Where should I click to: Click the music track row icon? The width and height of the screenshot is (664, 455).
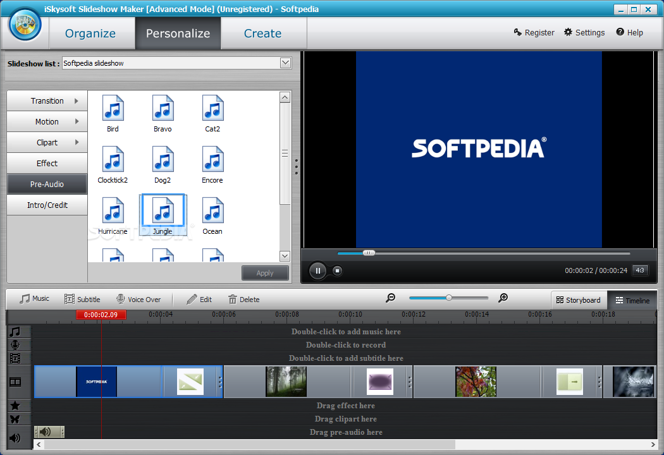(15, 331)
